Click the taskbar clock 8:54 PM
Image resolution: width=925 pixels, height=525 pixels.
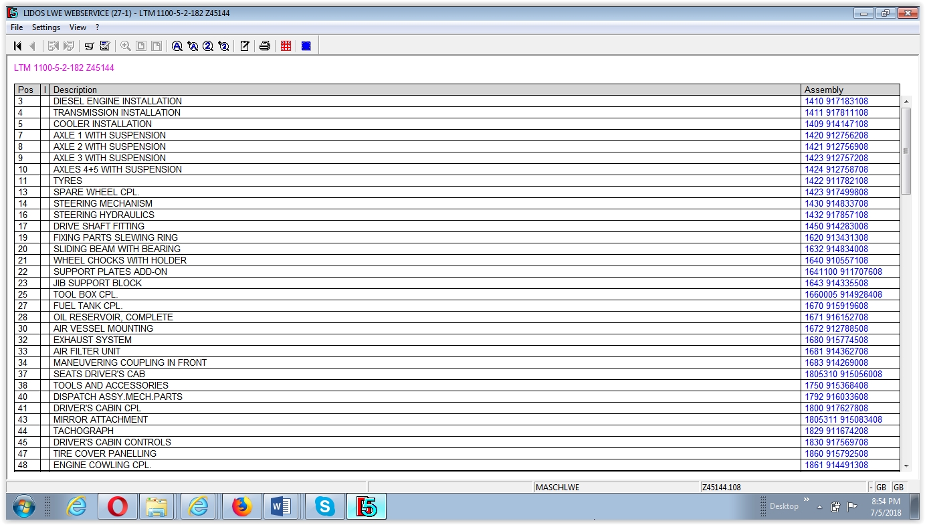886,501
